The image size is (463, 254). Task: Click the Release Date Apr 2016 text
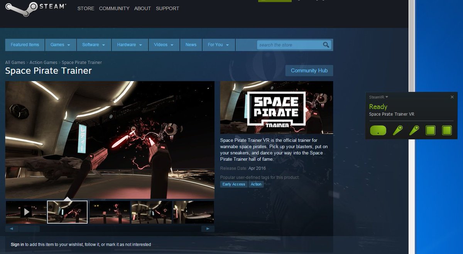(243, 168)
